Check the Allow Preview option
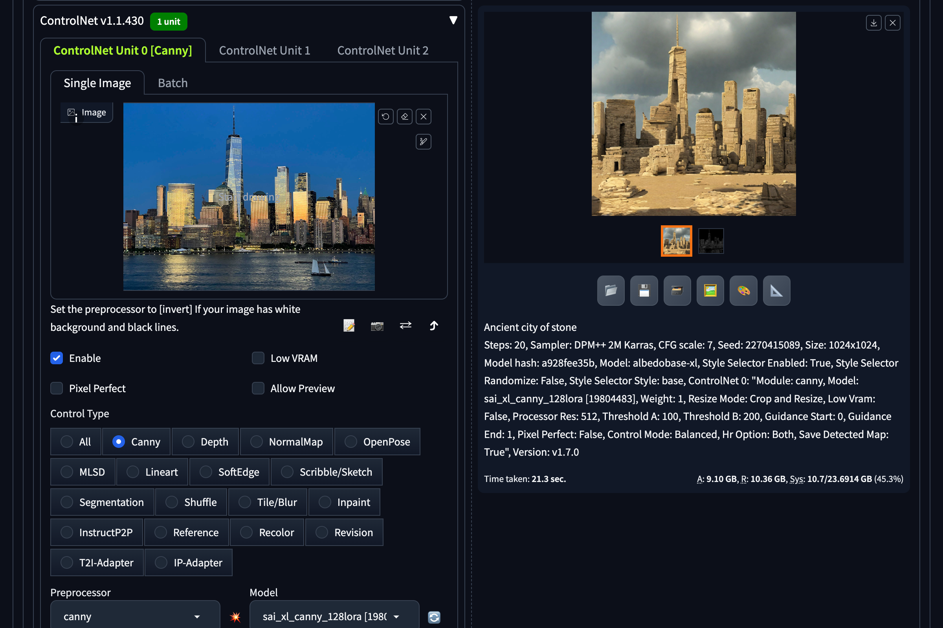943x628 pixels. (x=258, y=388)
